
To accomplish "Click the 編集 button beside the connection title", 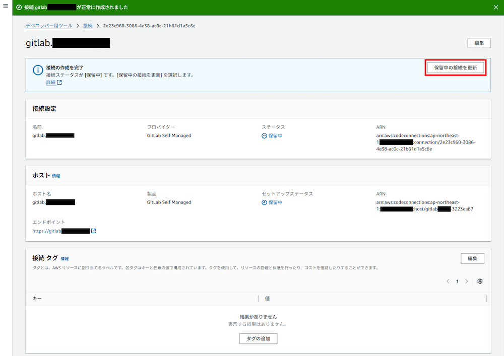I will point(479,43).
